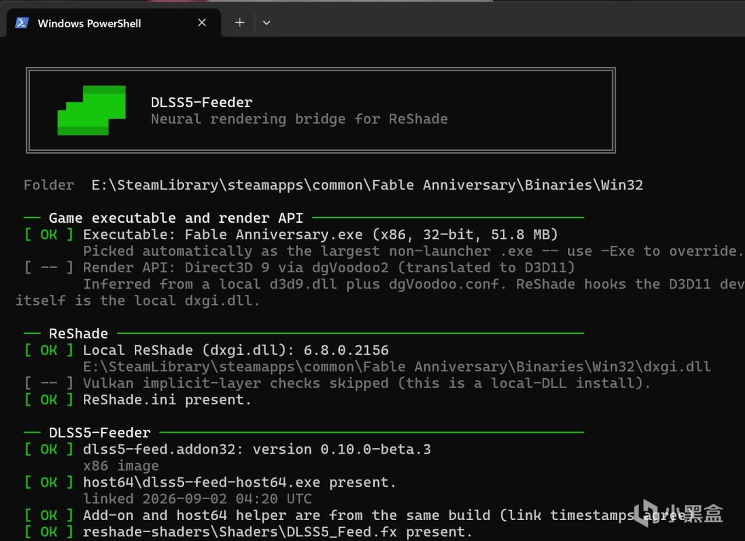Click the Fable Anniversary Binaries\Win32 folder path
This screenshot has height=541, width=745.
point(367,185)
